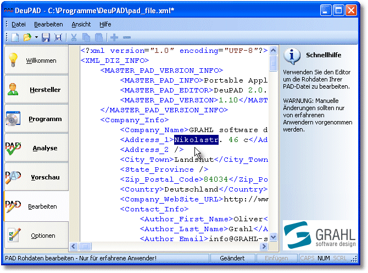This screenshot has width=368, height=273.
Task: Open the Analyse section
Action: point(36,148)
